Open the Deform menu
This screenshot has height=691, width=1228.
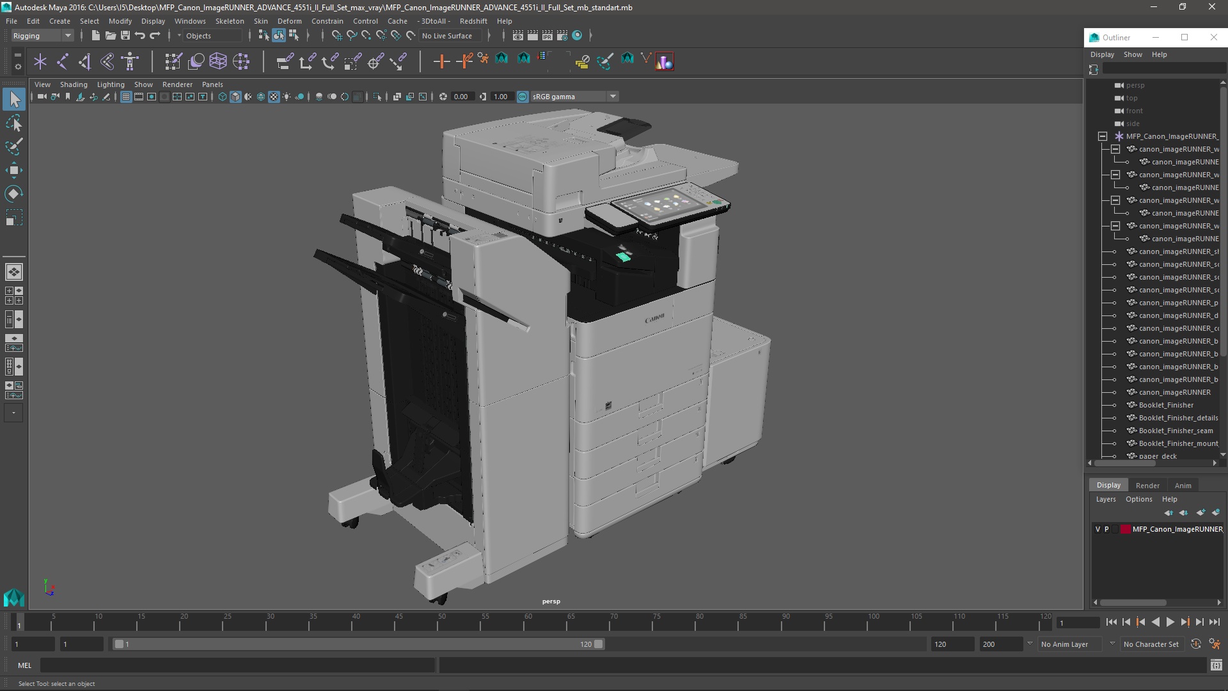[x=289, y=21]
